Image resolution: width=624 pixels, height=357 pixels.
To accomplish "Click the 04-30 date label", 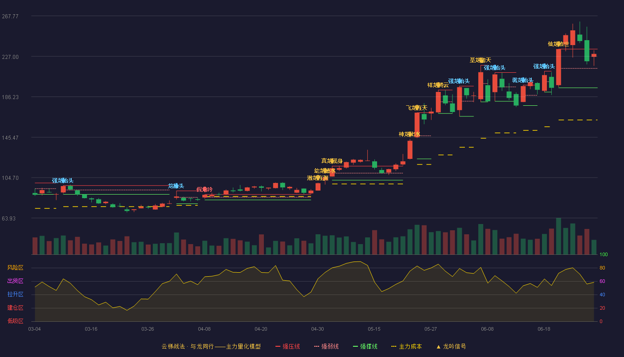I will tap(317, 329).
